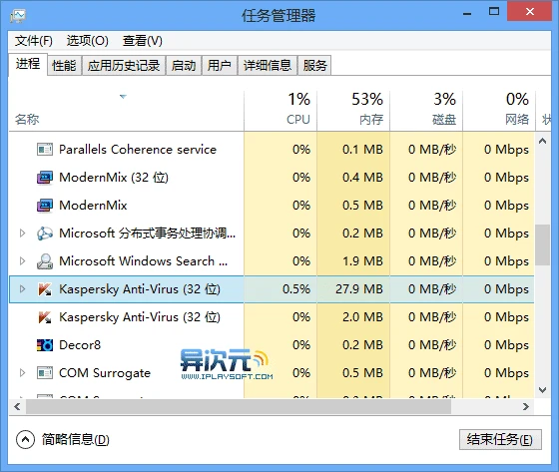
Task: Click the horizontal scrollbar left arrow
Action: click(x=17, y=406)
